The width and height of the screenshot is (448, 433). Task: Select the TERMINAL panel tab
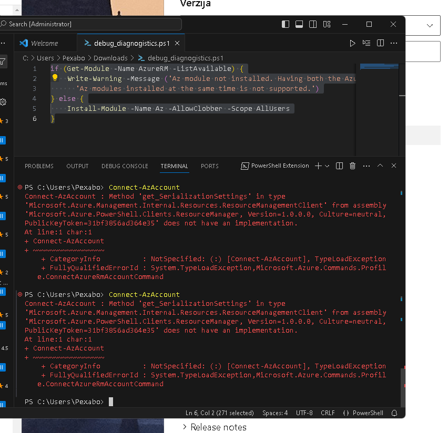(x=174, y=166)
